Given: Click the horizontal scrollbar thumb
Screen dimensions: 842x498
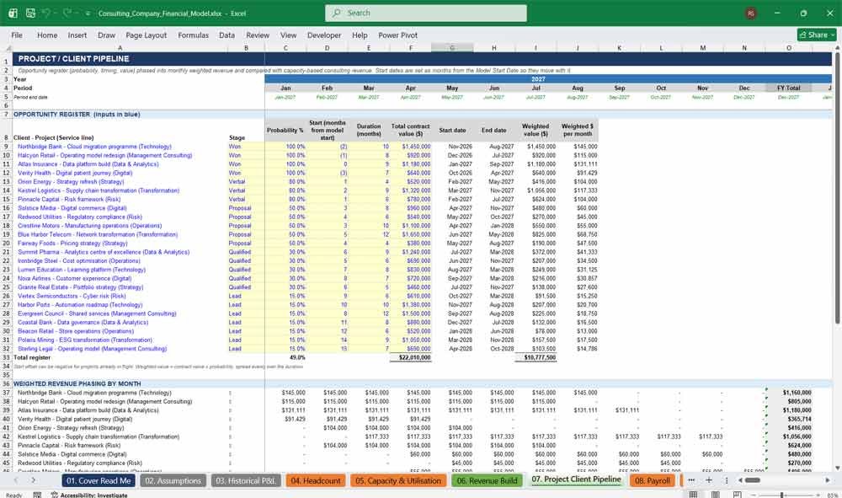Looking at the screenshot, I should (x=752, y=480).
